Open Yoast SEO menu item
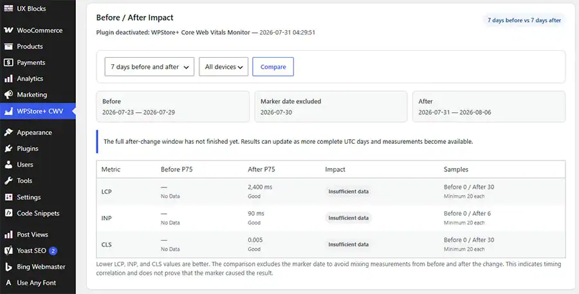Image resolution: width=579 pixels, height=294 pixels. point(38,250)
